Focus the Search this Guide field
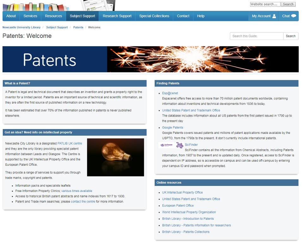The image size is (302, 244). tap(256, 36)
